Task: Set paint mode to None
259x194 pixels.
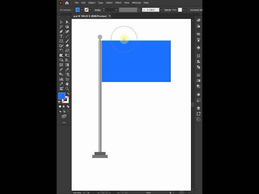Action: coord(68,107)
